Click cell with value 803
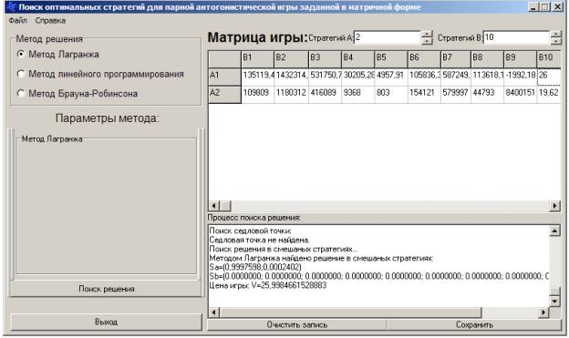The width and height of the screenshot is (569, 338). [x=391, y=94]
